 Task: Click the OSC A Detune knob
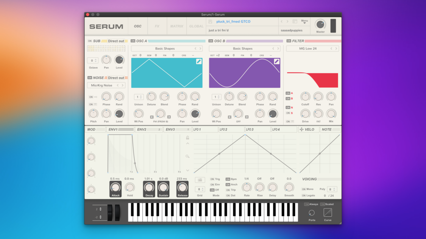point(151,97)
